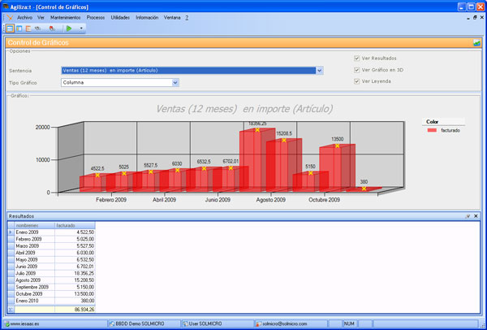
Task: Click the 18356,25 bar marker in chart
Action: (x=257, y=130)
